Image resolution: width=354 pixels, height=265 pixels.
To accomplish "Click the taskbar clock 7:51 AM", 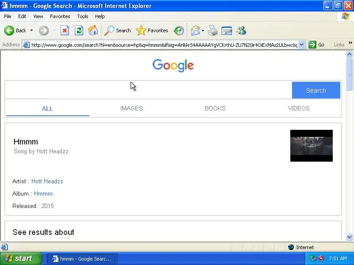I will 338,258.
